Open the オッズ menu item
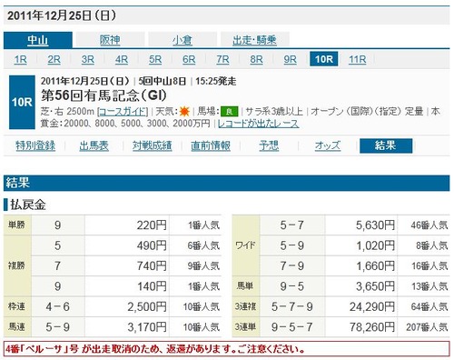Image resolution: width=454 pixels, height=360 pixels. pyautogui.click(x=328, y=145)
